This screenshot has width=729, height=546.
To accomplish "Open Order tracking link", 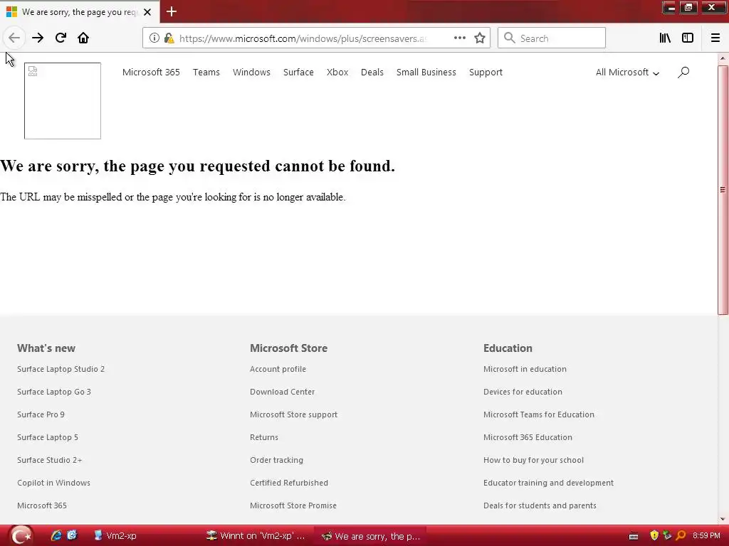I will click(x=277, y=460).
